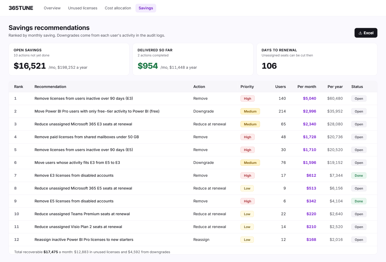The height and width of the screenshot is (262, 386).
Task: Click the Days to Renewal value 106
Action: [269, 66]
